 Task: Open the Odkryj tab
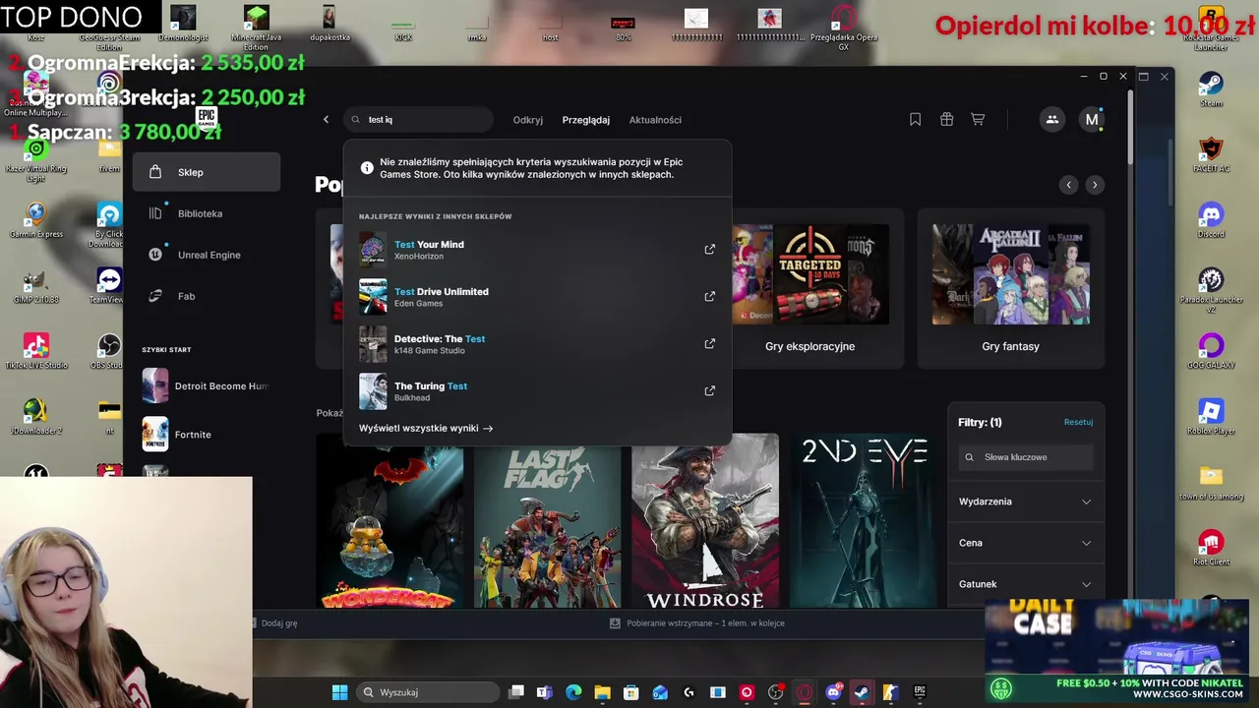pyautogui.click(x=527, y=120)
